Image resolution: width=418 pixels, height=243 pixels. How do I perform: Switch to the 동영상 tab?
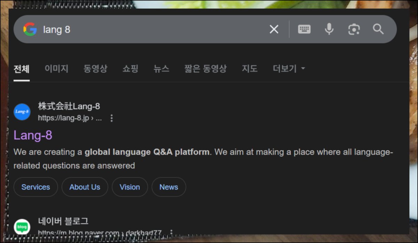[95, 69]
